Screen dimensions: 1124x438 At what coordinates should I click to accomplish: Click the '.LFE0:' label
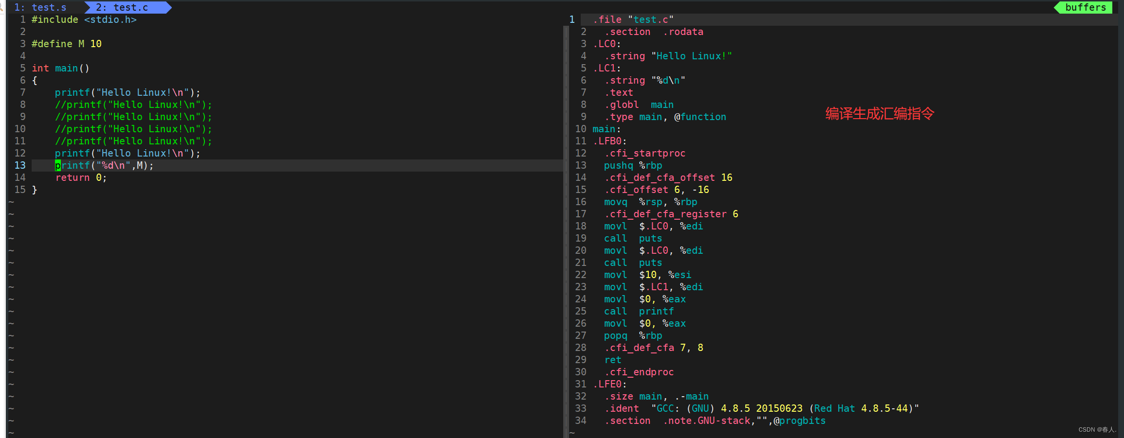coord(609,384)
